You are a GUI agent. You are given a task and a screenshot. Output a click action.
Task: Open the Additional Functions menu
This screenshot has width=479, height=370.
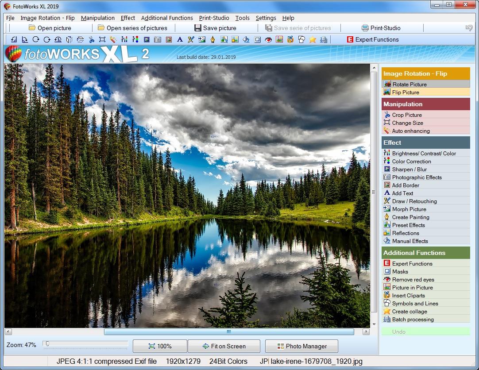tap(167, 18)
